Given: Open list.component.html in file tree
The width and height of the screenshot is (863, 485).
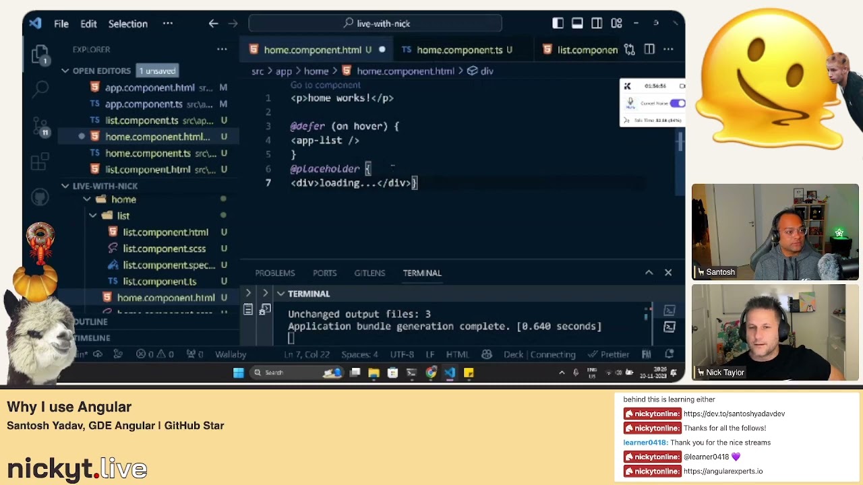Looking at the screenshot, I should pyautogui.click(x=165, y=232).
